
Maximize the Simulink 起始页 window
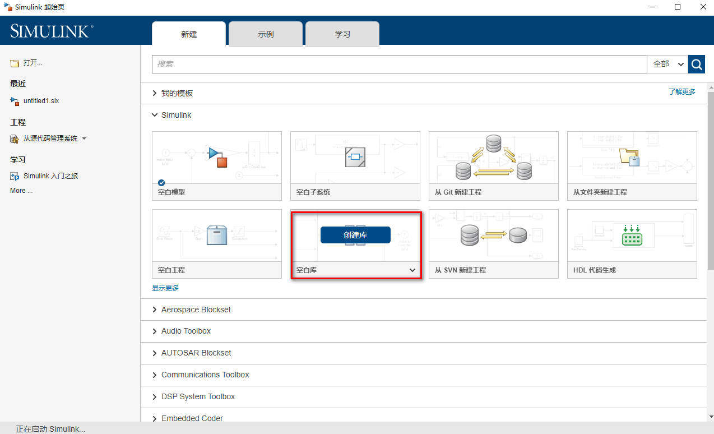coord(678,7)
